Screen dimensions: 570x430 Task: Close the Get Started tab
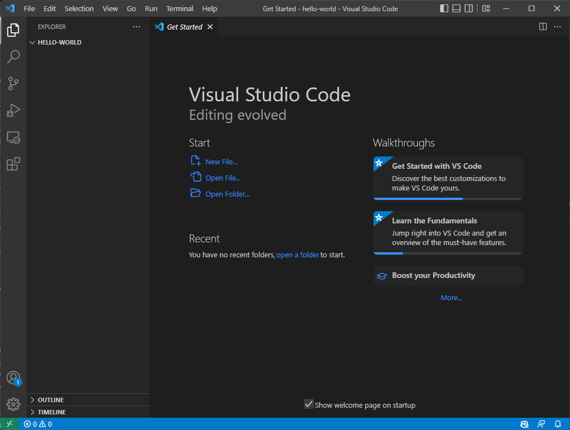(x=210, y=27)
